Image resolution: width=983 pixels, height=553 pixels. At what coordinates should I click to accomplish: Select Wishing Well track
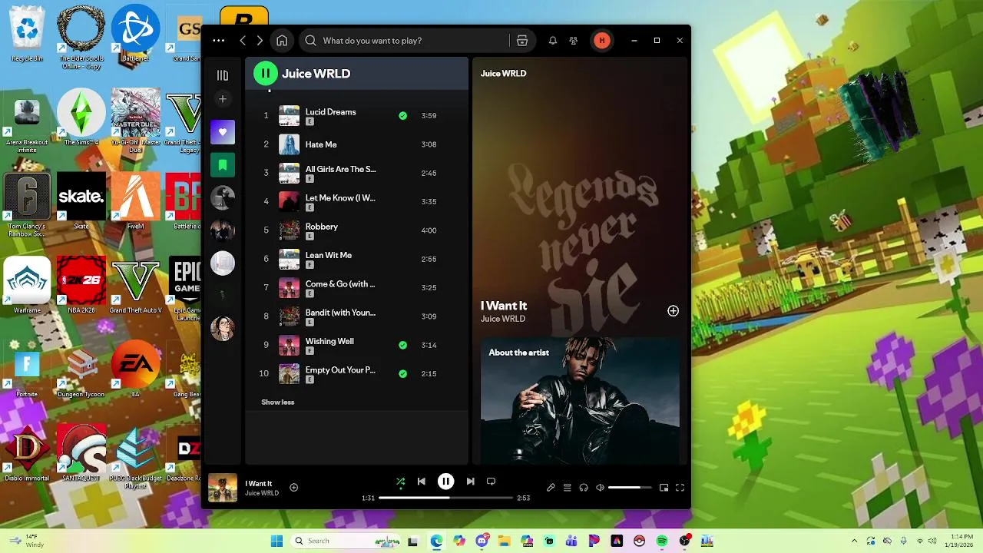point(356,345)
